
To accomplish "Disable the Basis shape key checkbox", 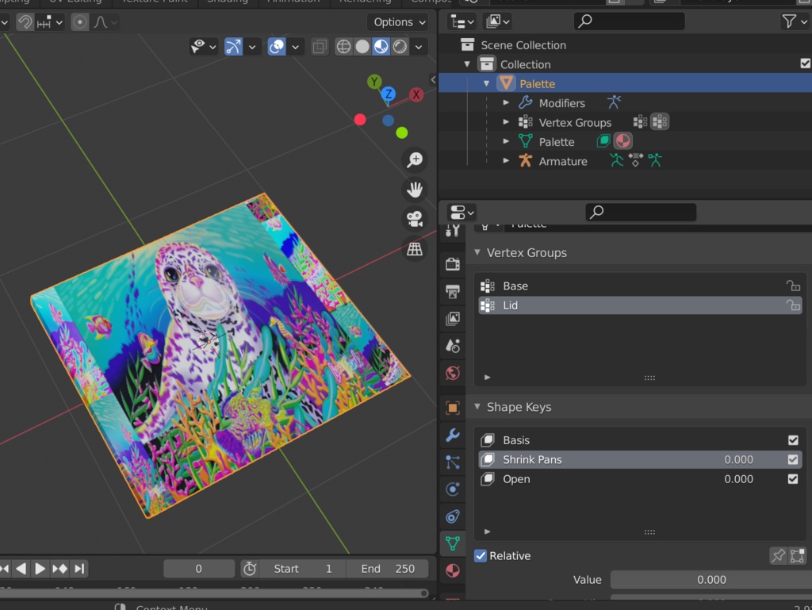I will (x=793, y=440).
